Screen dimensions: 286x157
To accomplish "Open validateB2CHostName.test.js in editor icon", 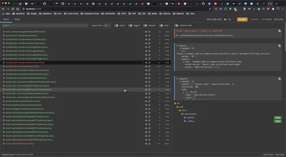I will pyautogui.click(x=149, y=128).
